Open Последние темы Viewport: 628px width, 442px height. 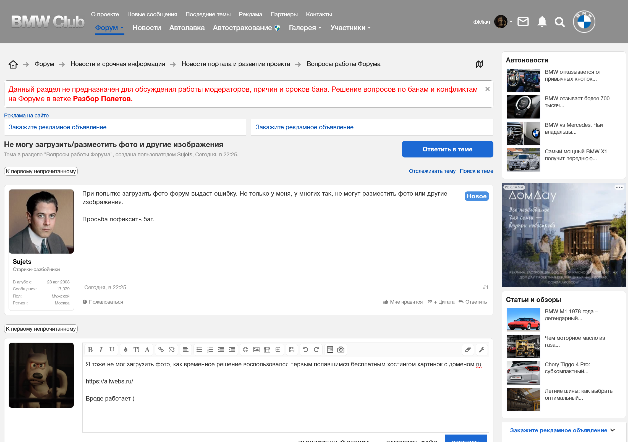[208, 14]
